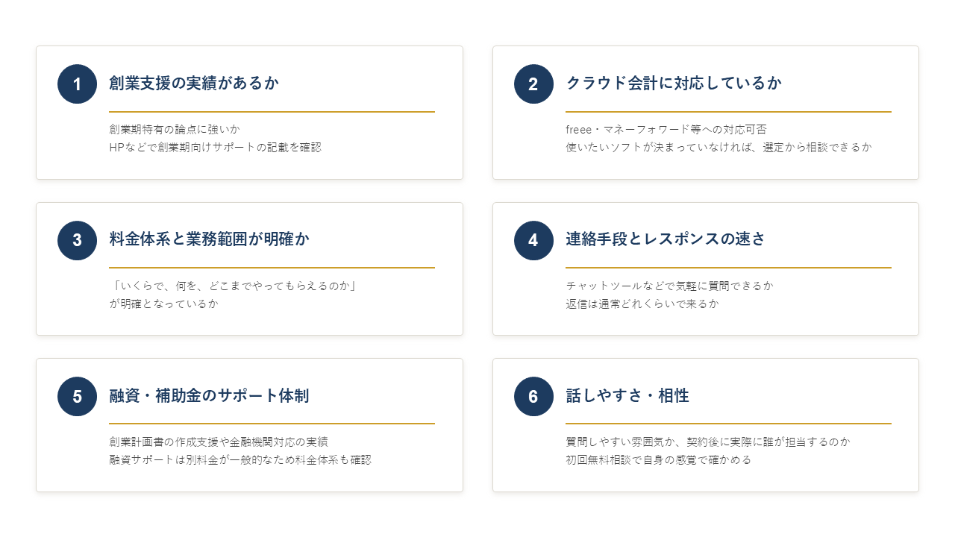Click the text freee・マネーフォワード等への対応可否
The height and width of the screenshot is (537, 955).
[666, 129]
